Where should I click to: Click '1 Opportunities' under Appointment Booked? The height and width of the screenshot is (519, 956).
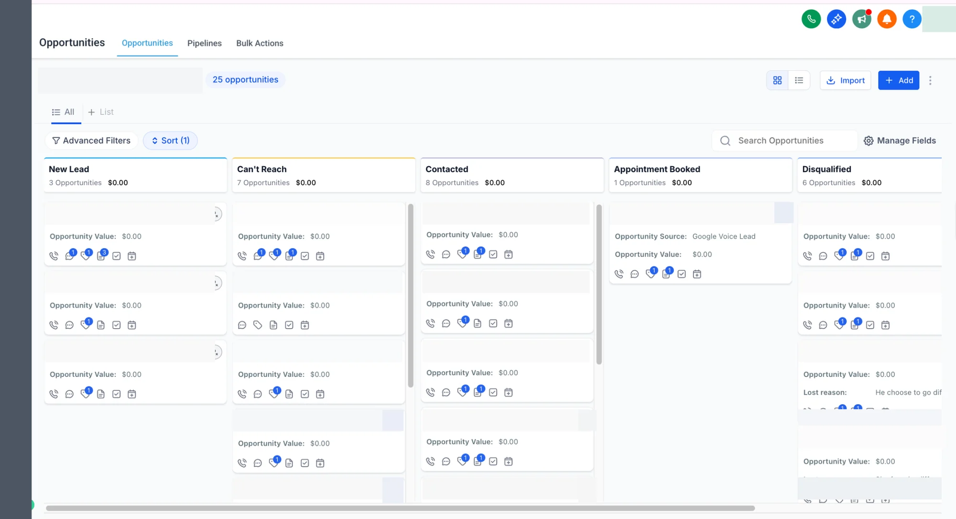click(x=640, y=183)
